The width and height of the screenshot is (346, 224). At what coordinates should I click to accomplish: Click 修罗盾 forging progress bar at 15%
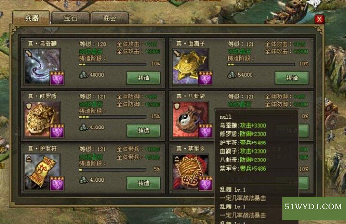click(x=112, y=117)
